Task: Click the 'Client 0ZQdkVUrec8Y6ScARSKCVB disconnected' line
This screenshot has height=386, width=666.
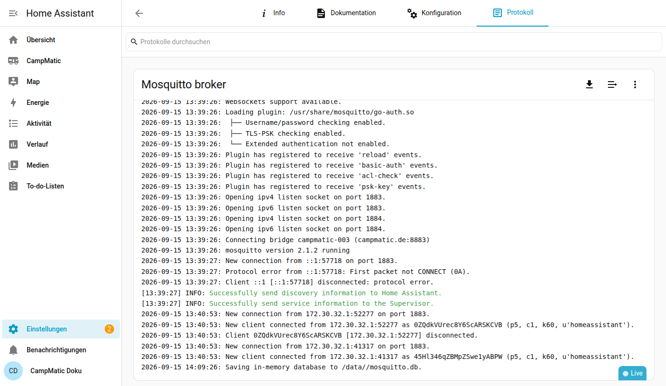Action: pos(309,335)
